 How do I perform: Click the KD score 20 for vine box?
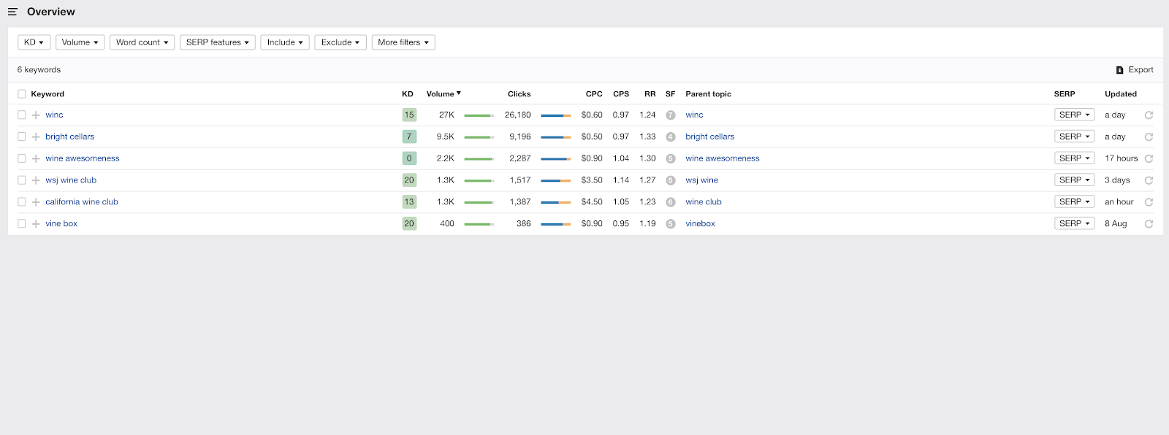(409, 224)
